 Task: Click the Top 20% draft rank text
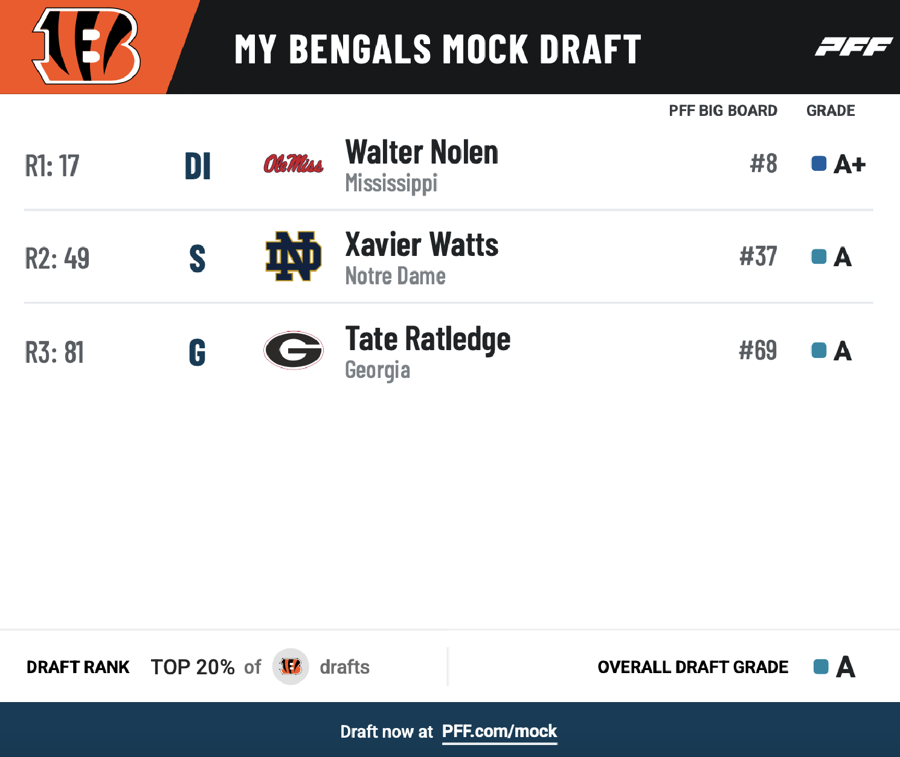click(193, 667)
